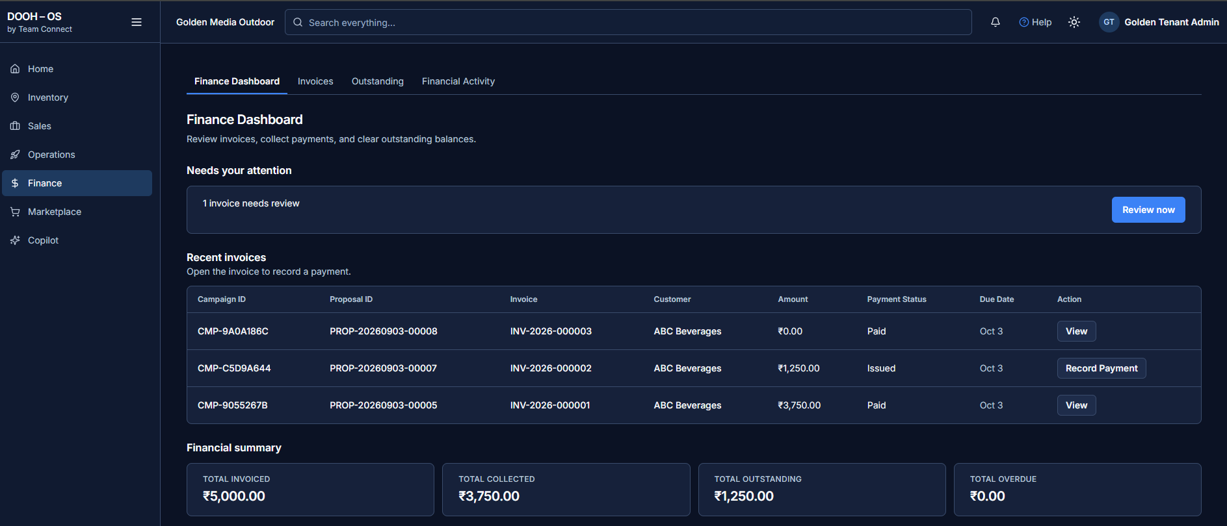Open Golden Tenant Admin user menu

pos(1159,22)
